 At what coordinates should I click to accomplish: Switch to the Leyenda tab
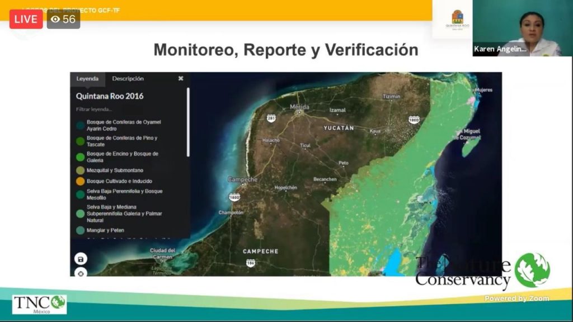[x=88, y=79]
